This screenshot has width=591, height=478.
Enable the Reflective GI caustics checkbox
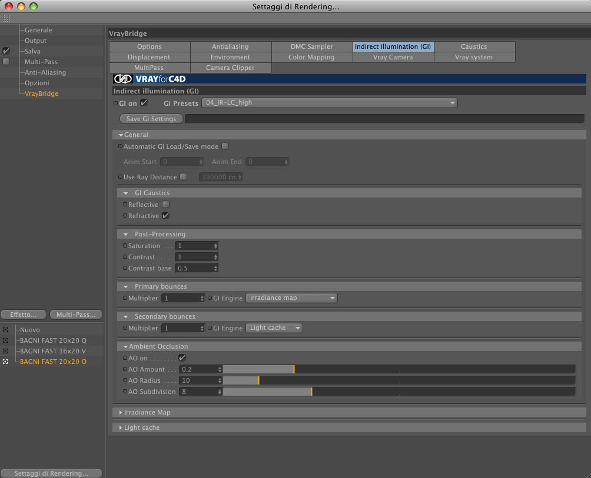tap(165, 205)
